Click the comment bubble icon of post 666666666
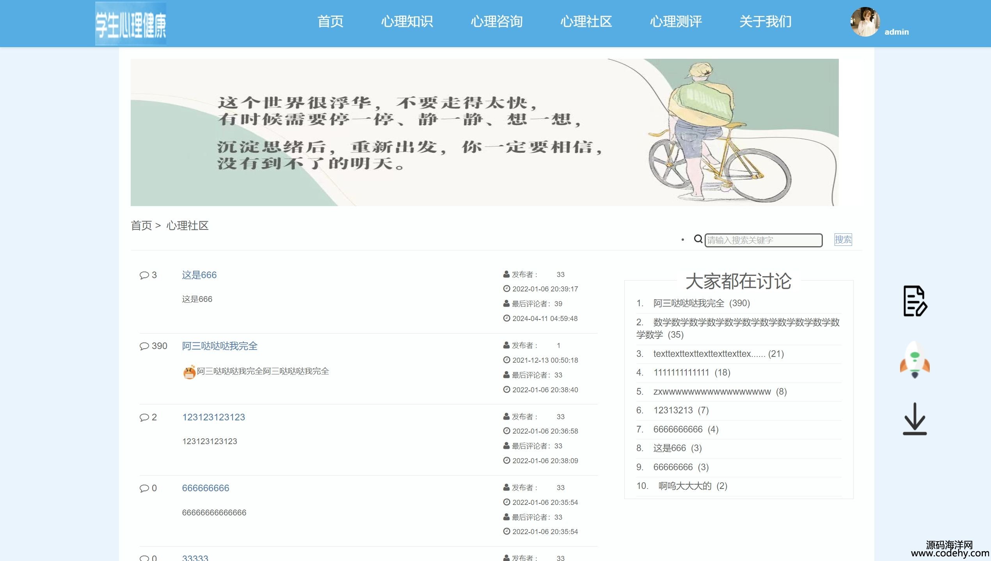The image size is (991, 561). (144, 489)
